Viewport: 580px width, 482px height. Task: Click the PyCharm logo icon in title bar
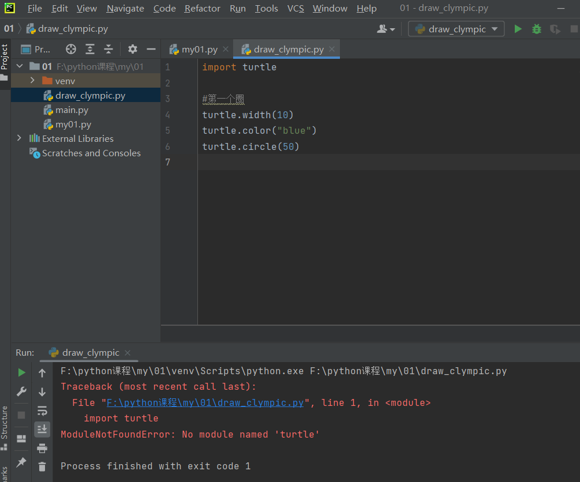pos(10,7)
